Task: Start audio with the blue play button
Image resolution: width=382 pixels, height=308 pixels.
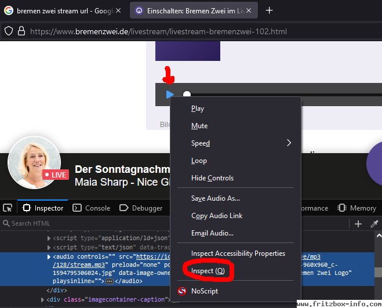Action: 170,95
